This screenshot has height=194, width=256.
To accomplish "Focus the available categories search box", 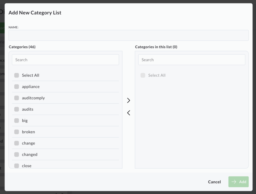I will (65, 60).
